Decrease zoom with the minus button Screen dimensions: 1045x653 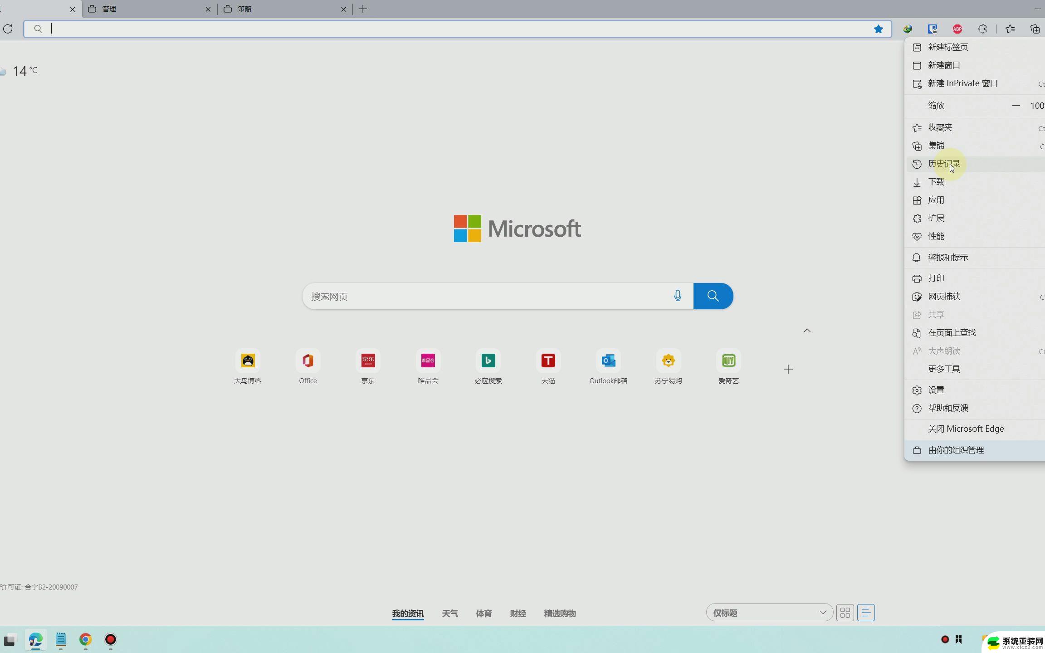click(x=1016, y=106)
